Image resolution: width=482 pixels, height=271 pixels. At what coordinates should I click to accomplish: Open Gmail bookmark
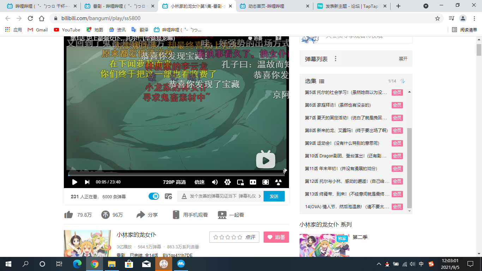(37, 30)
